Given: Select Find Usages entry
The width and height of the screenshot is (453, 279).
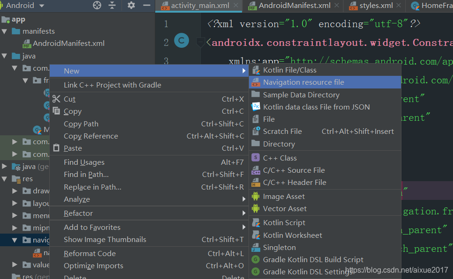Looking at the screenshot, I should click(149, 162).
